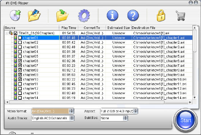
Task: Check the chapter11 checkbox
Action: coord(20,84)
